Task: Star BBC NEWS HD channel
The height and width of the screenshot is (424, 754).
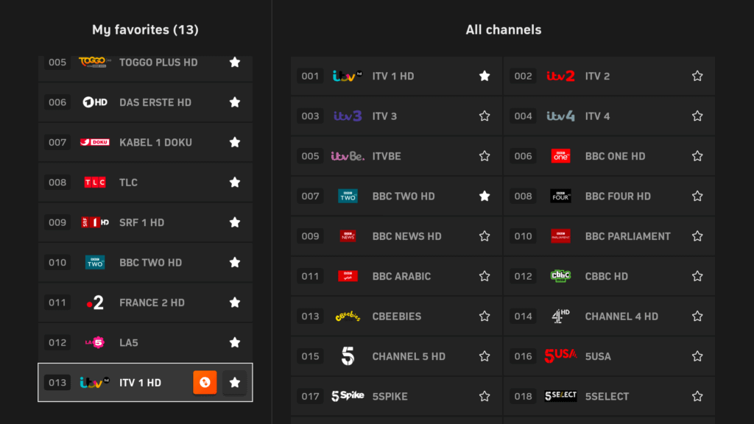Action: coord(485,236)
